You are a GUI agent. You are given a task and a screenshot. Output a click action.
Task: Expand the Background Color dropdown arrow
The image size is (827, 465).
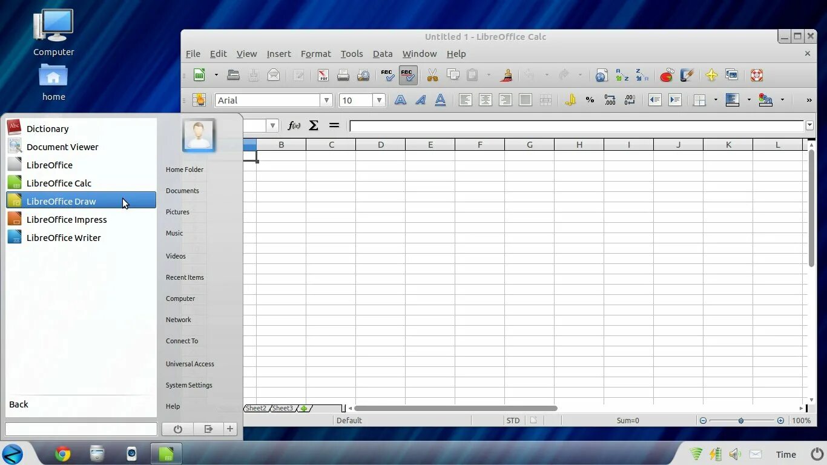click(x=749, y=100)
